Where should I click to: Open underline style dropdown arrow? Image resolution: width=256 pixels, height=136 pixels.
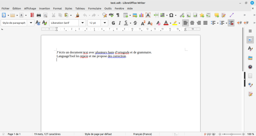click(x=130, y=23)
